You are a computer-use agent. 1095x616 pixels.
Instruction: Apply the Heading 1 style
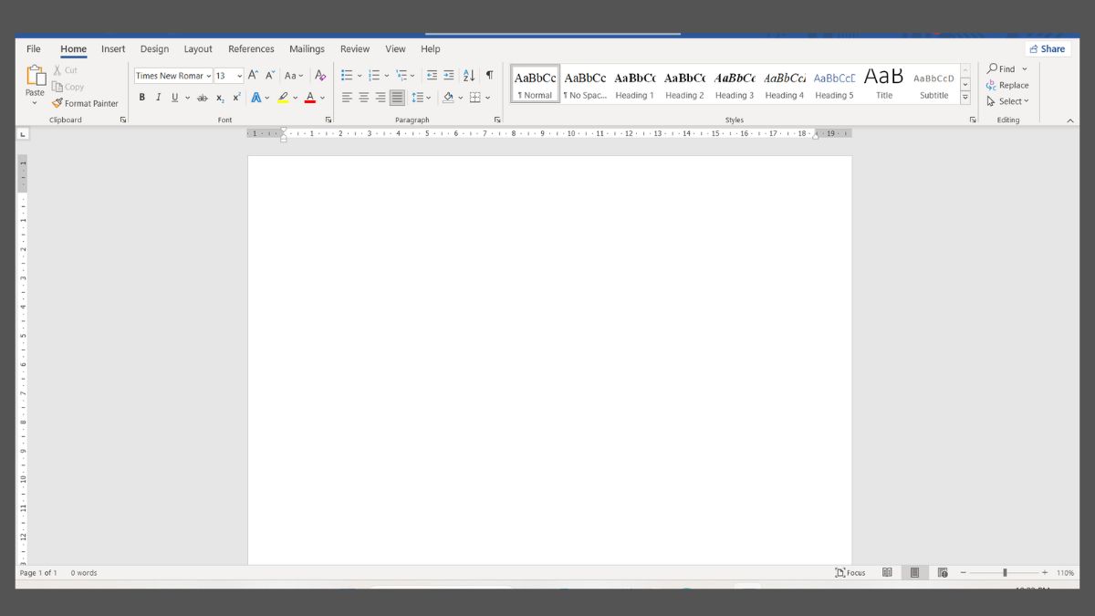[634, 84]
